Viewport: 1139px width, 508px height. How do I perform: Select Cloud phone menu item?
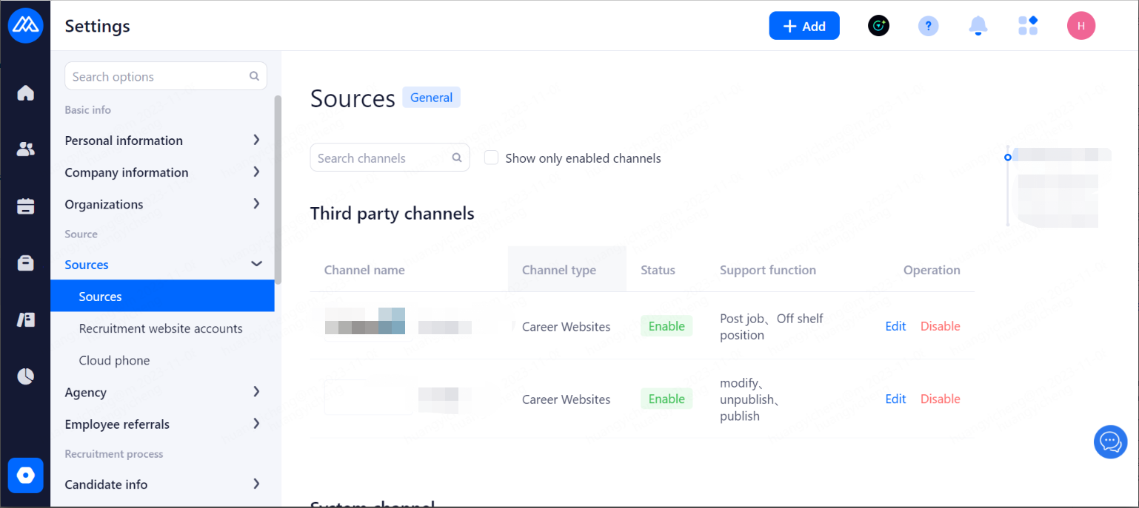[x=114, y=360]
